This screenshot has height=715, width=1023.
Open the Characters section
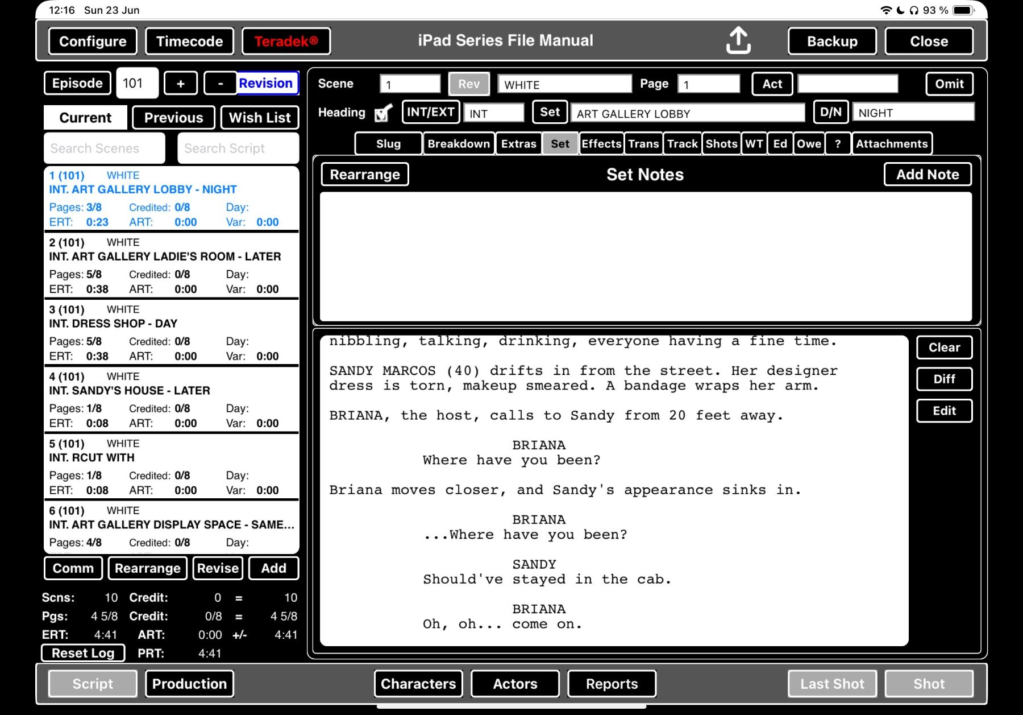(x=418, y=684)
